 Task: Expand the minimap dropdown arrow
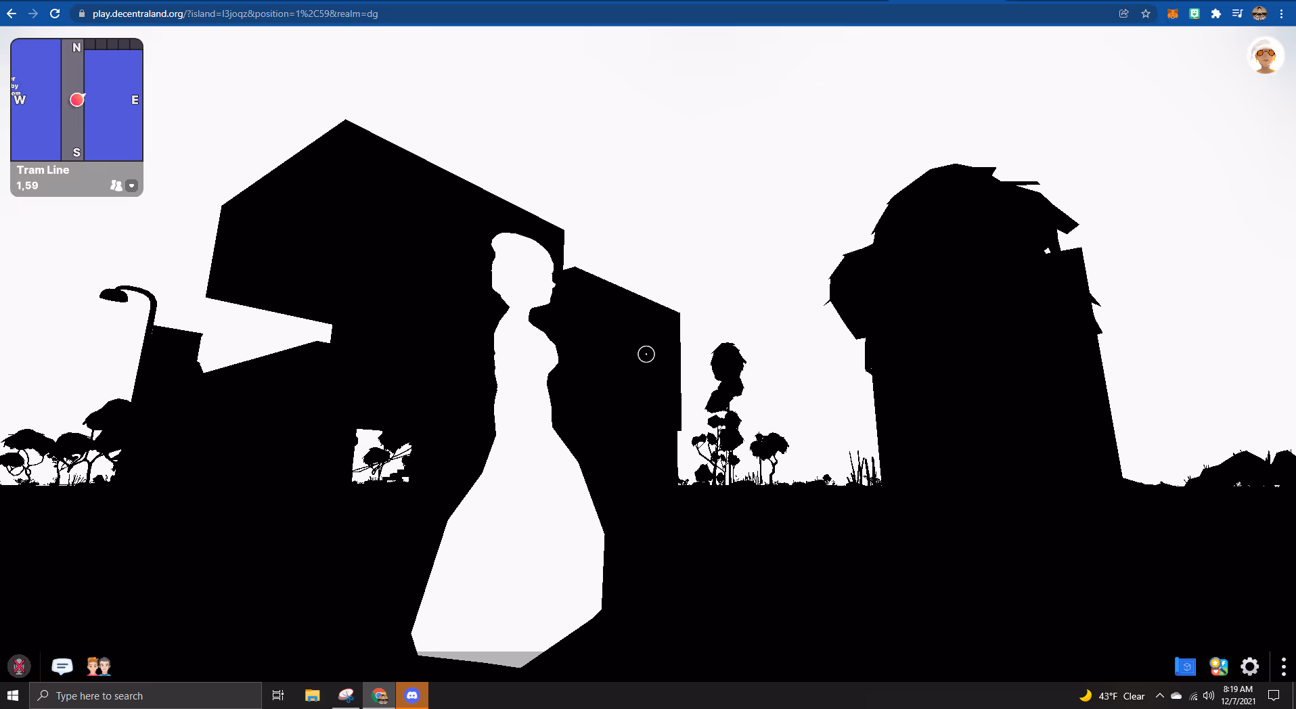point(132,185)
